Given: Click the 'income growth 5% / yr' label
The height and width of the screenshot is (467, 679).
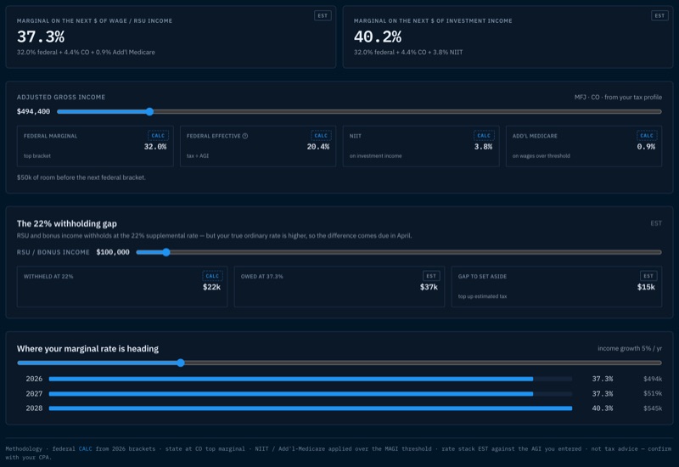Looking at the screenshot, I should [630, 348].
